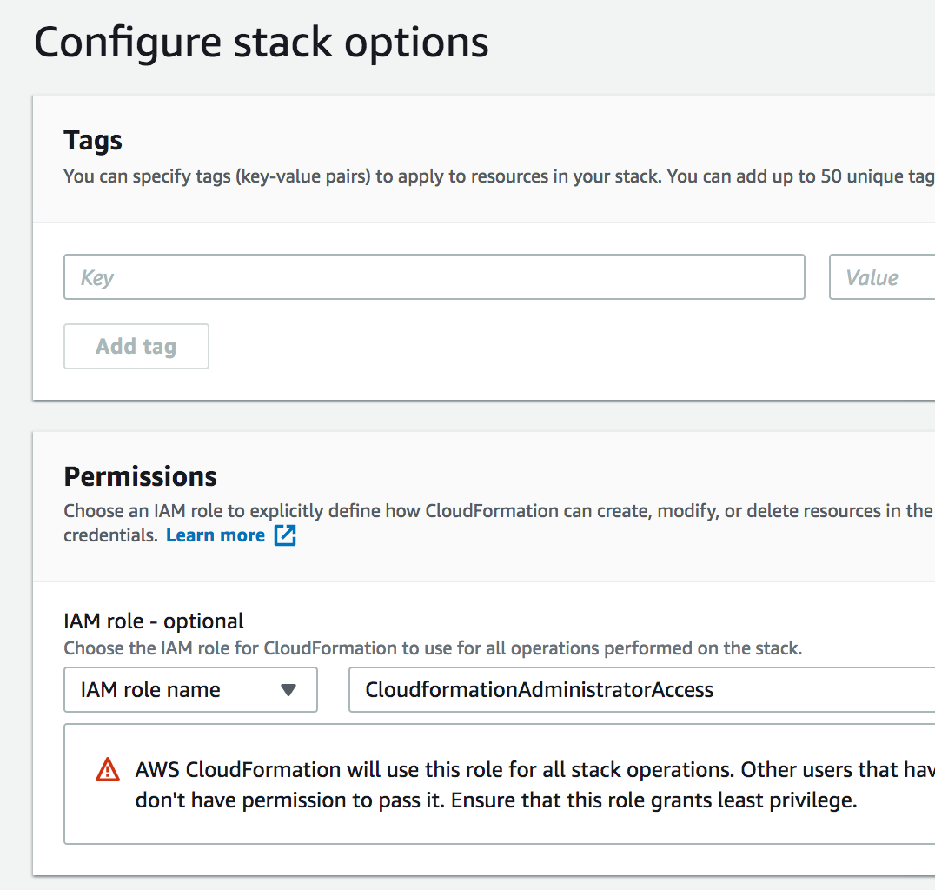Click warning text about granting least privilege
Screen dimensions: 935x890
pyautogui.click(x=495, y=800)
